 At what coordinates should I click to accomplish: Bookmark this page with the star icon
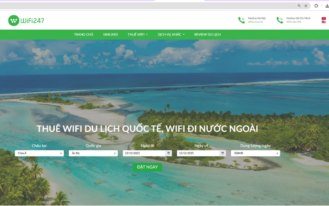click(x=306, y=6)
